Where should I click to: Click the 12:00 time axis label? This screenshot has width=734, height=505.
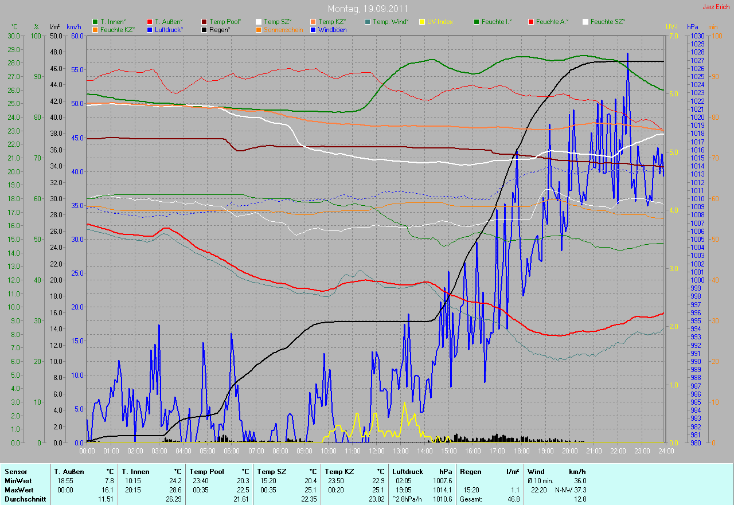tap(376, 451)
